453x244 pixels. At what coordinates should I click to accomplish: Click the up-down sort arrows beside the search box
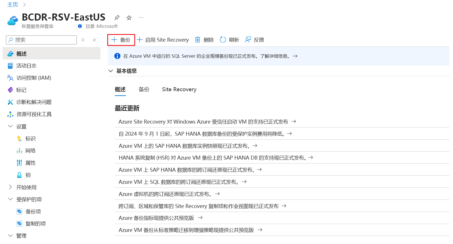(83, 40)
